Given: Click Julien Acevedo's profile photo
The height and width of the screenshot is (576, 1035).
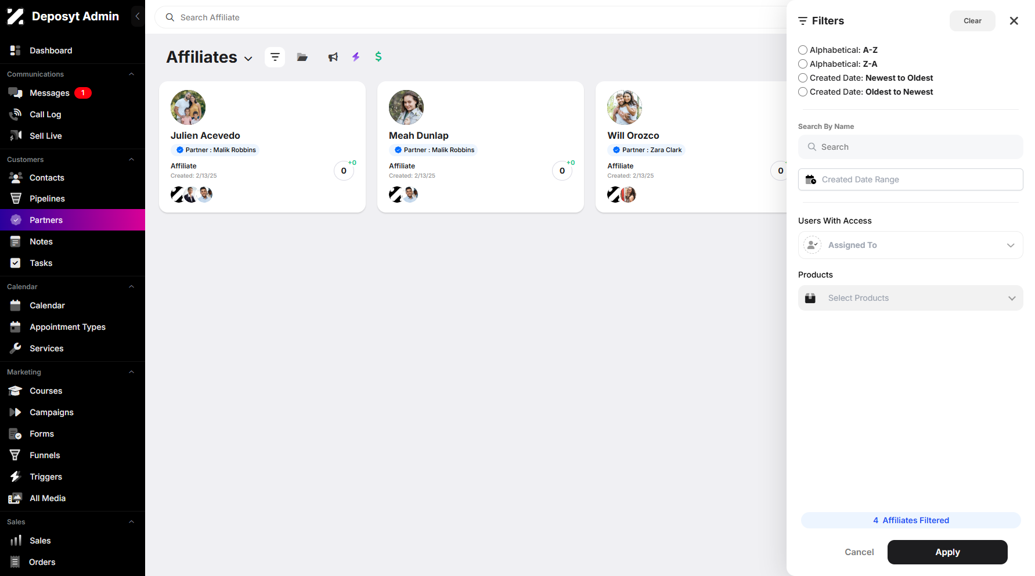Looking at the screenshot, I should [x=188, y=107].
